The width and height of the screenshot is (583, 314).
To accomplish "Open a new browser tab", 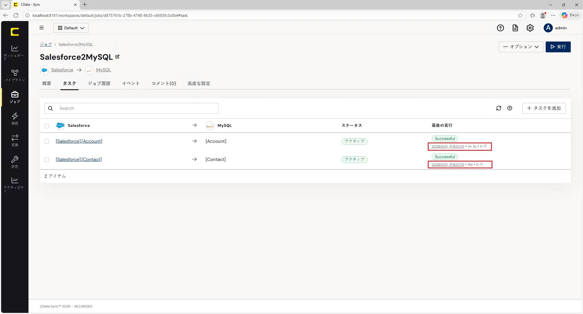I will tap(85, 5).
